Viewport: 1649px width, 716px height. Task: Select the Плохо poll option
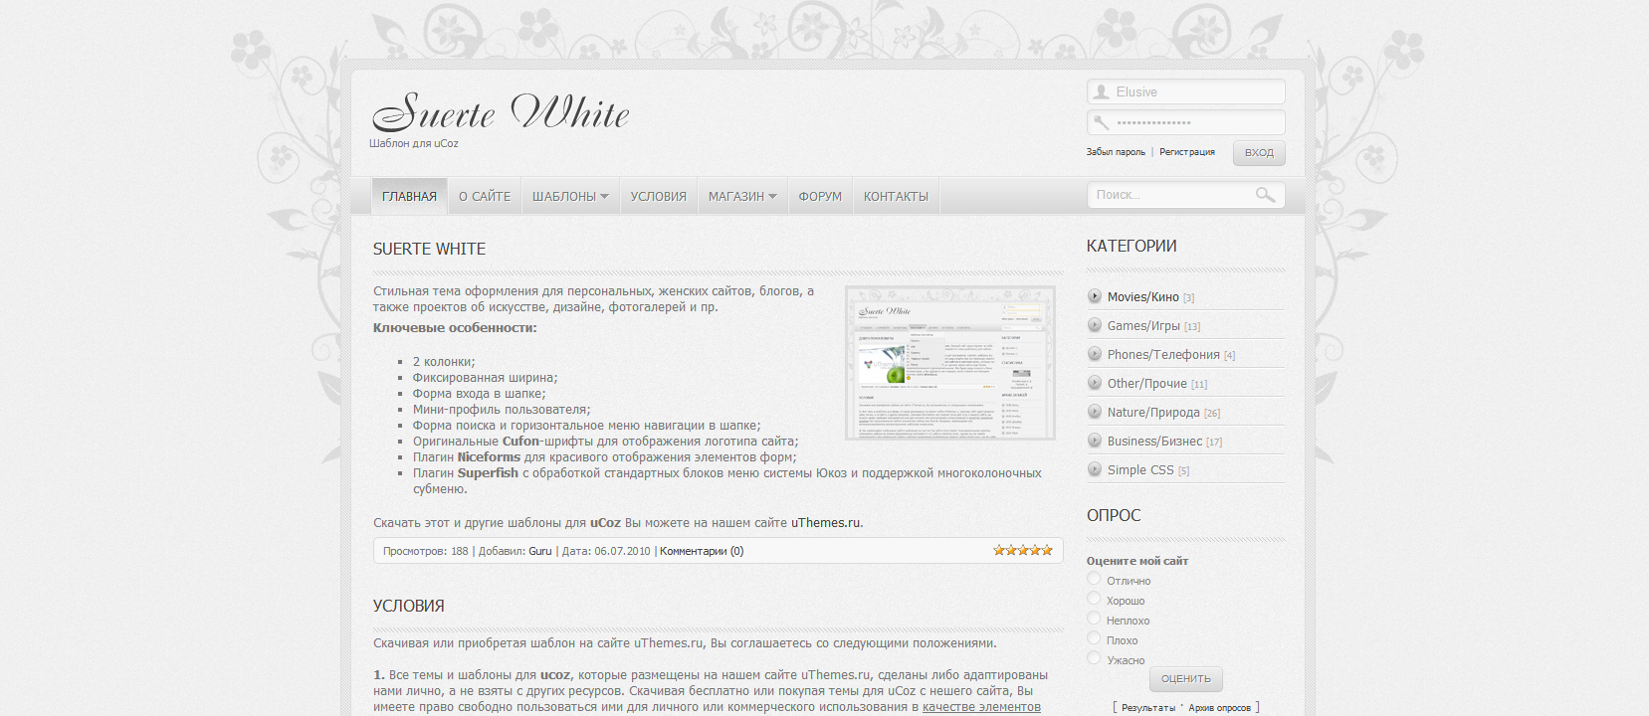point(1094,638)
